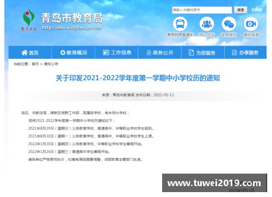Click the article title about 2021-2022 school calendar
The image size is (272, 197).
pos(138,78)
